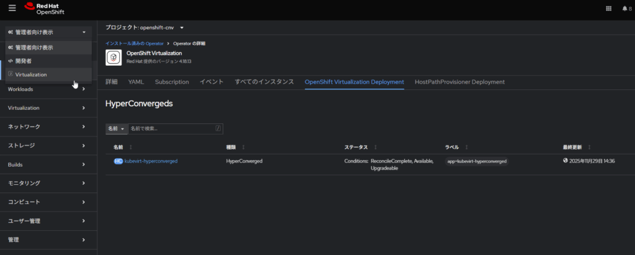Click the HC badge beside kubevirt-hyperconverged
The height and width of the screenshot is (255, 635).
[118, 161]
